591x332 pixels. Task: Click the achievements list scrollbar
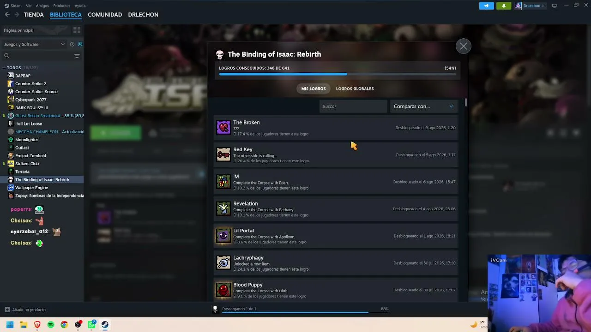[466, 102]
